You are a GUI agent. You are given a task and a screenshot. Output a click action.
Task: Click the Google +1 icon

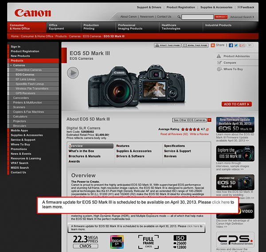242,45
